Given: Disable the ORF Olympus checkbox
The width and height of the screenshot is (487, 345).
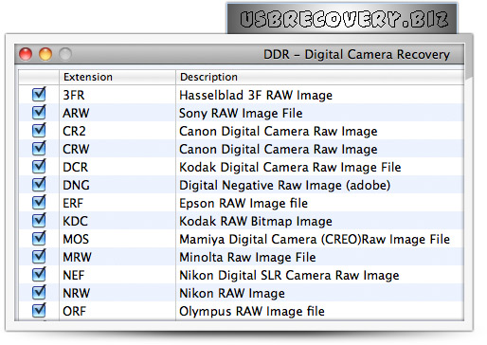Looking at the screenshot, I should point(39,311).
